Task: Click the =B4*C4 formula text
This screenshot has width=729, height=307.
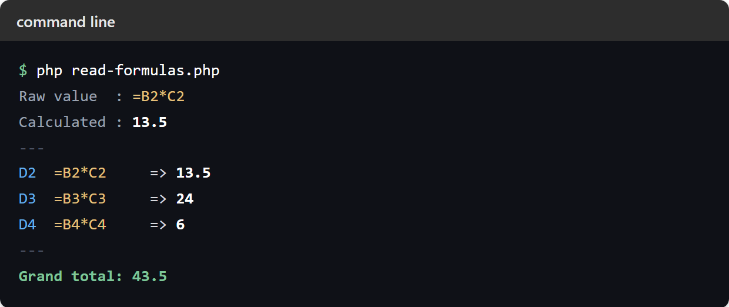Action: (x=80, y=225)
